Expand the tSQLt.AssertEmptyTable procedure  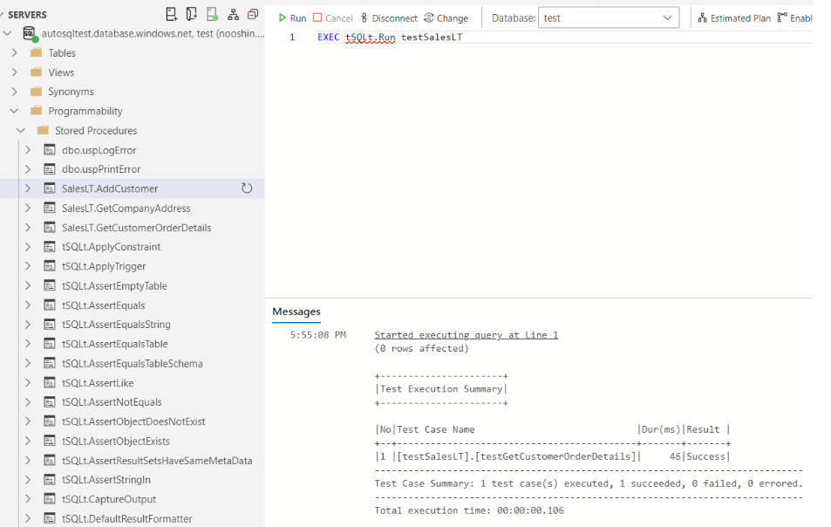click(28, 286)
